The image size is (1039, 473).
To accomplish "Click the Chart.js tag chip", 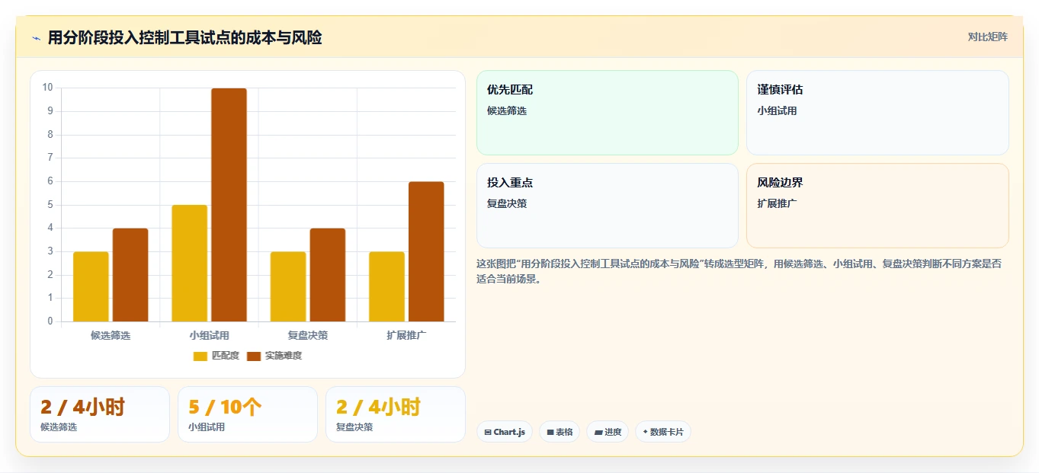I will [x=505, y=432].
